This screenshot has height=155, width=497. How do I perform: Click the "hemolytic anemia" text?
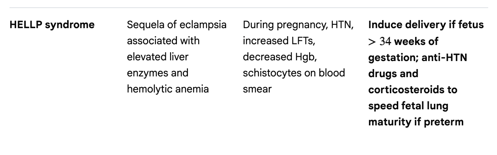(168, 89)
